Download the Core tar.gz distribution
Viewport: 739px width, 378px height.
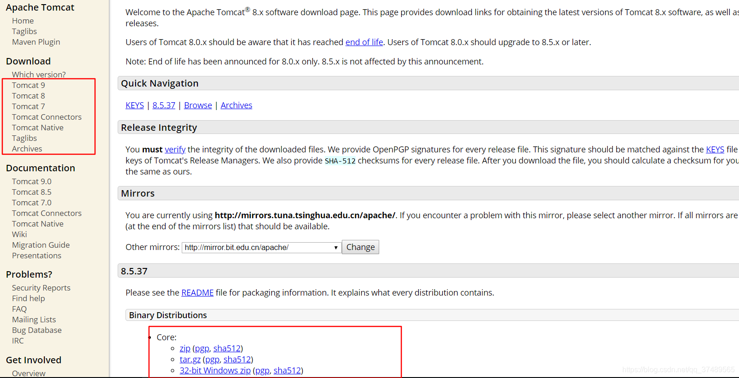pyautogui.click(x=190, y=360)
